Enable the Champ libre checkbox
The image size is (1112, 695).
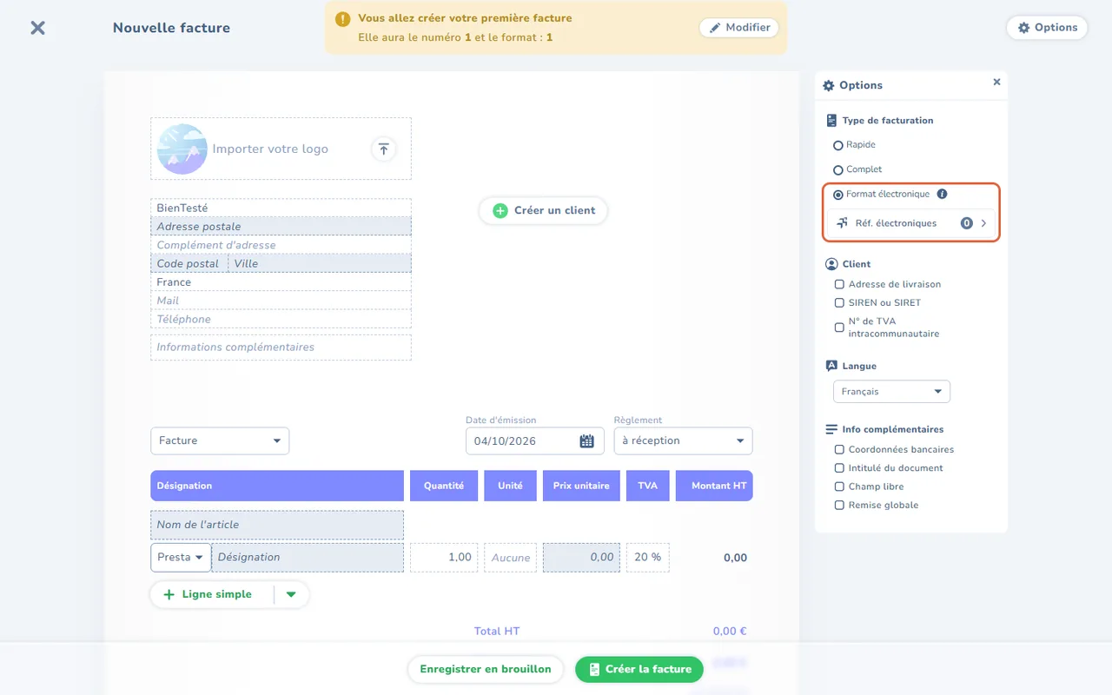839,487
